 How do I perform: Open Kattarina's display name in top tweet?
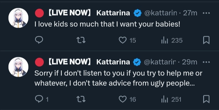[113, 13]
